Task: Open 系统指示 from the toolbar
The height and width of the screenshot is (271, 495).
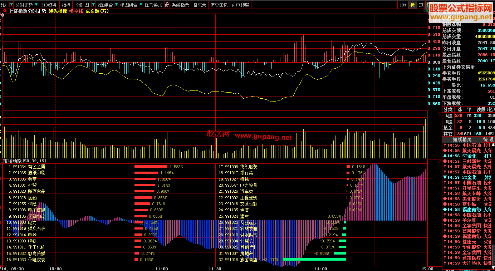Action: click(x=180, y=5)
